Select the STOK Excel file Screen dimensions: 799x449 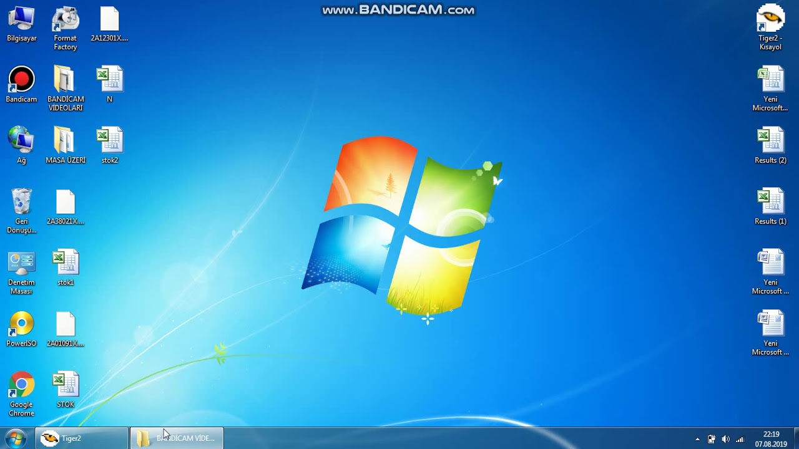(66, 390)
